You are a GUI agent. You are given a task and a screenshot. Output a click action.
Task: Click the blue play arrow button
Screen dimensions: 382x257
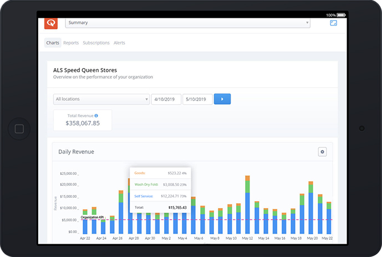(x=222, y=99)
